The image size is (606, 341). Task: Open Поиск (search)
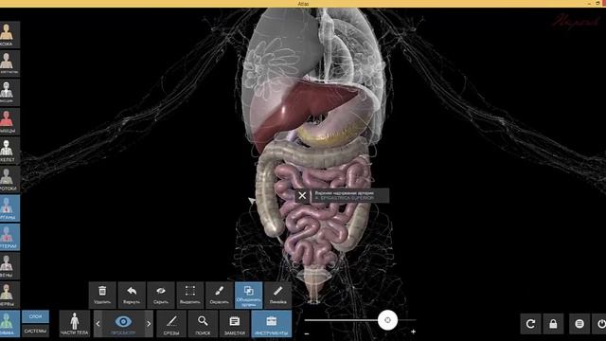click(x=203, y=324)
